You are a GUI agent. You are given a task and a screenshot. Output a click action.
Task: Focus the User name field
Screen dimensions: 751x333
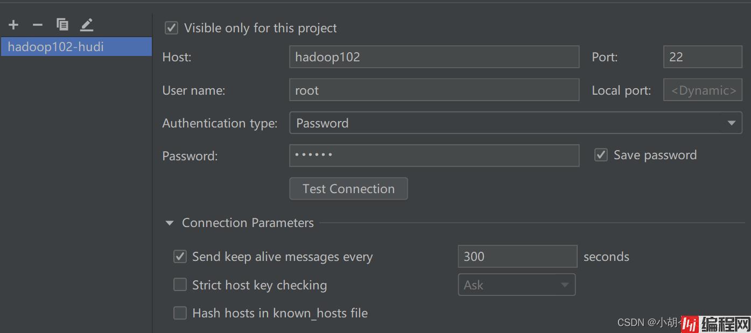(x=433, y=90)
